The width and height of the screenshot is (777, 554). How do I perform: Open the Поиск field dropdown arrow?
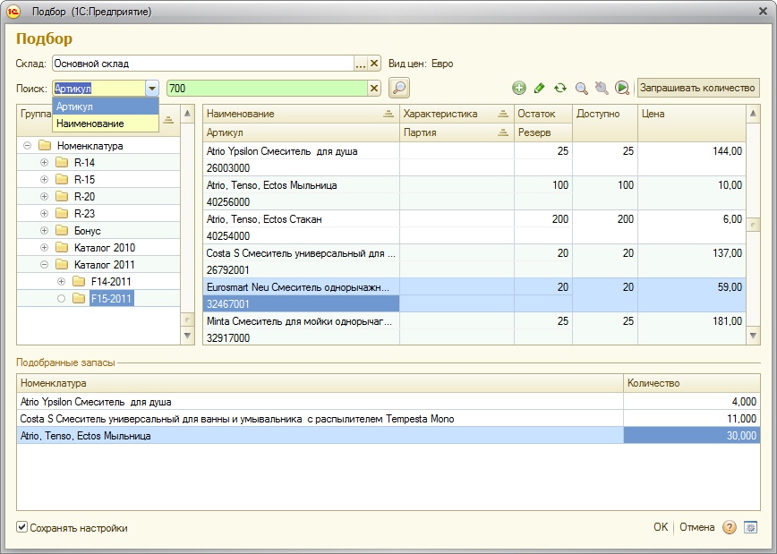(151, 89)
